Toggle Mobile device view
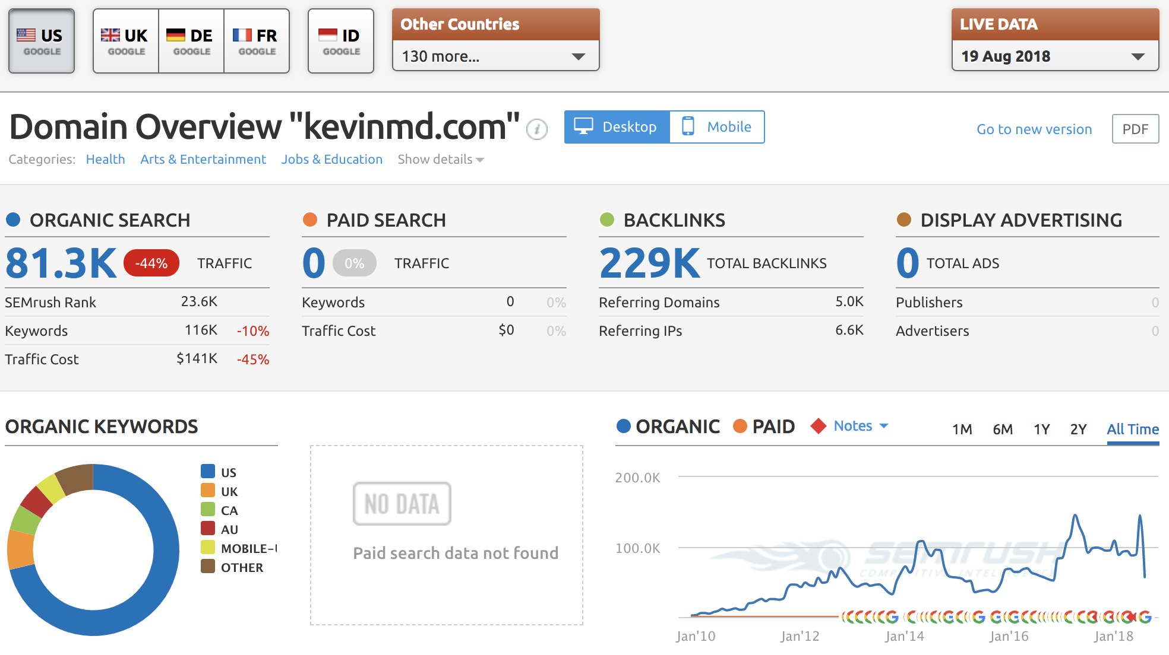The height and width of the screenshot is (655, 1169). 717,127
